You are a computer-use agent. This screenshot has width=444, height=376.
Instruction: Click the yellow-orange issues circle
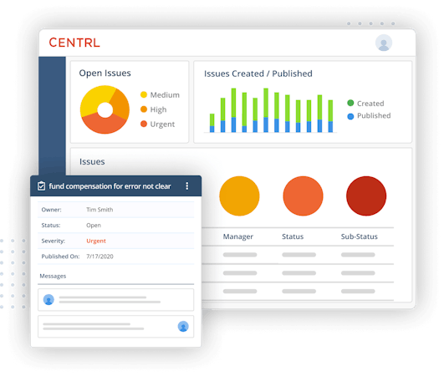(239, 196)
